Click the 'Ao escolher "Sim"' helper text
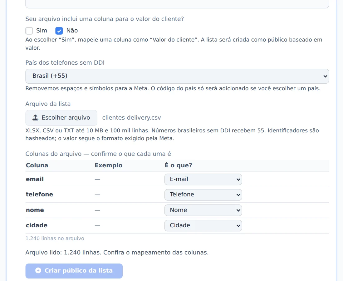343x281 pixels. (174, 44)
